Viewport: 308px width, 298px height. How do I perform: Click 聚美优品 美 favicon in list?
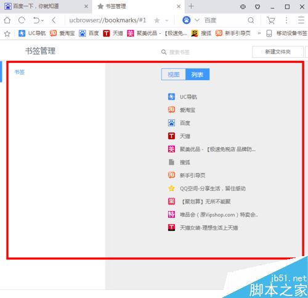click(x=171, y=149)
